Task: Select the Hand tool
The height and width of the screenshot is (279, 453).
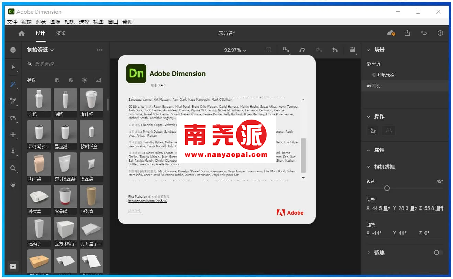Action: [13, 185]
